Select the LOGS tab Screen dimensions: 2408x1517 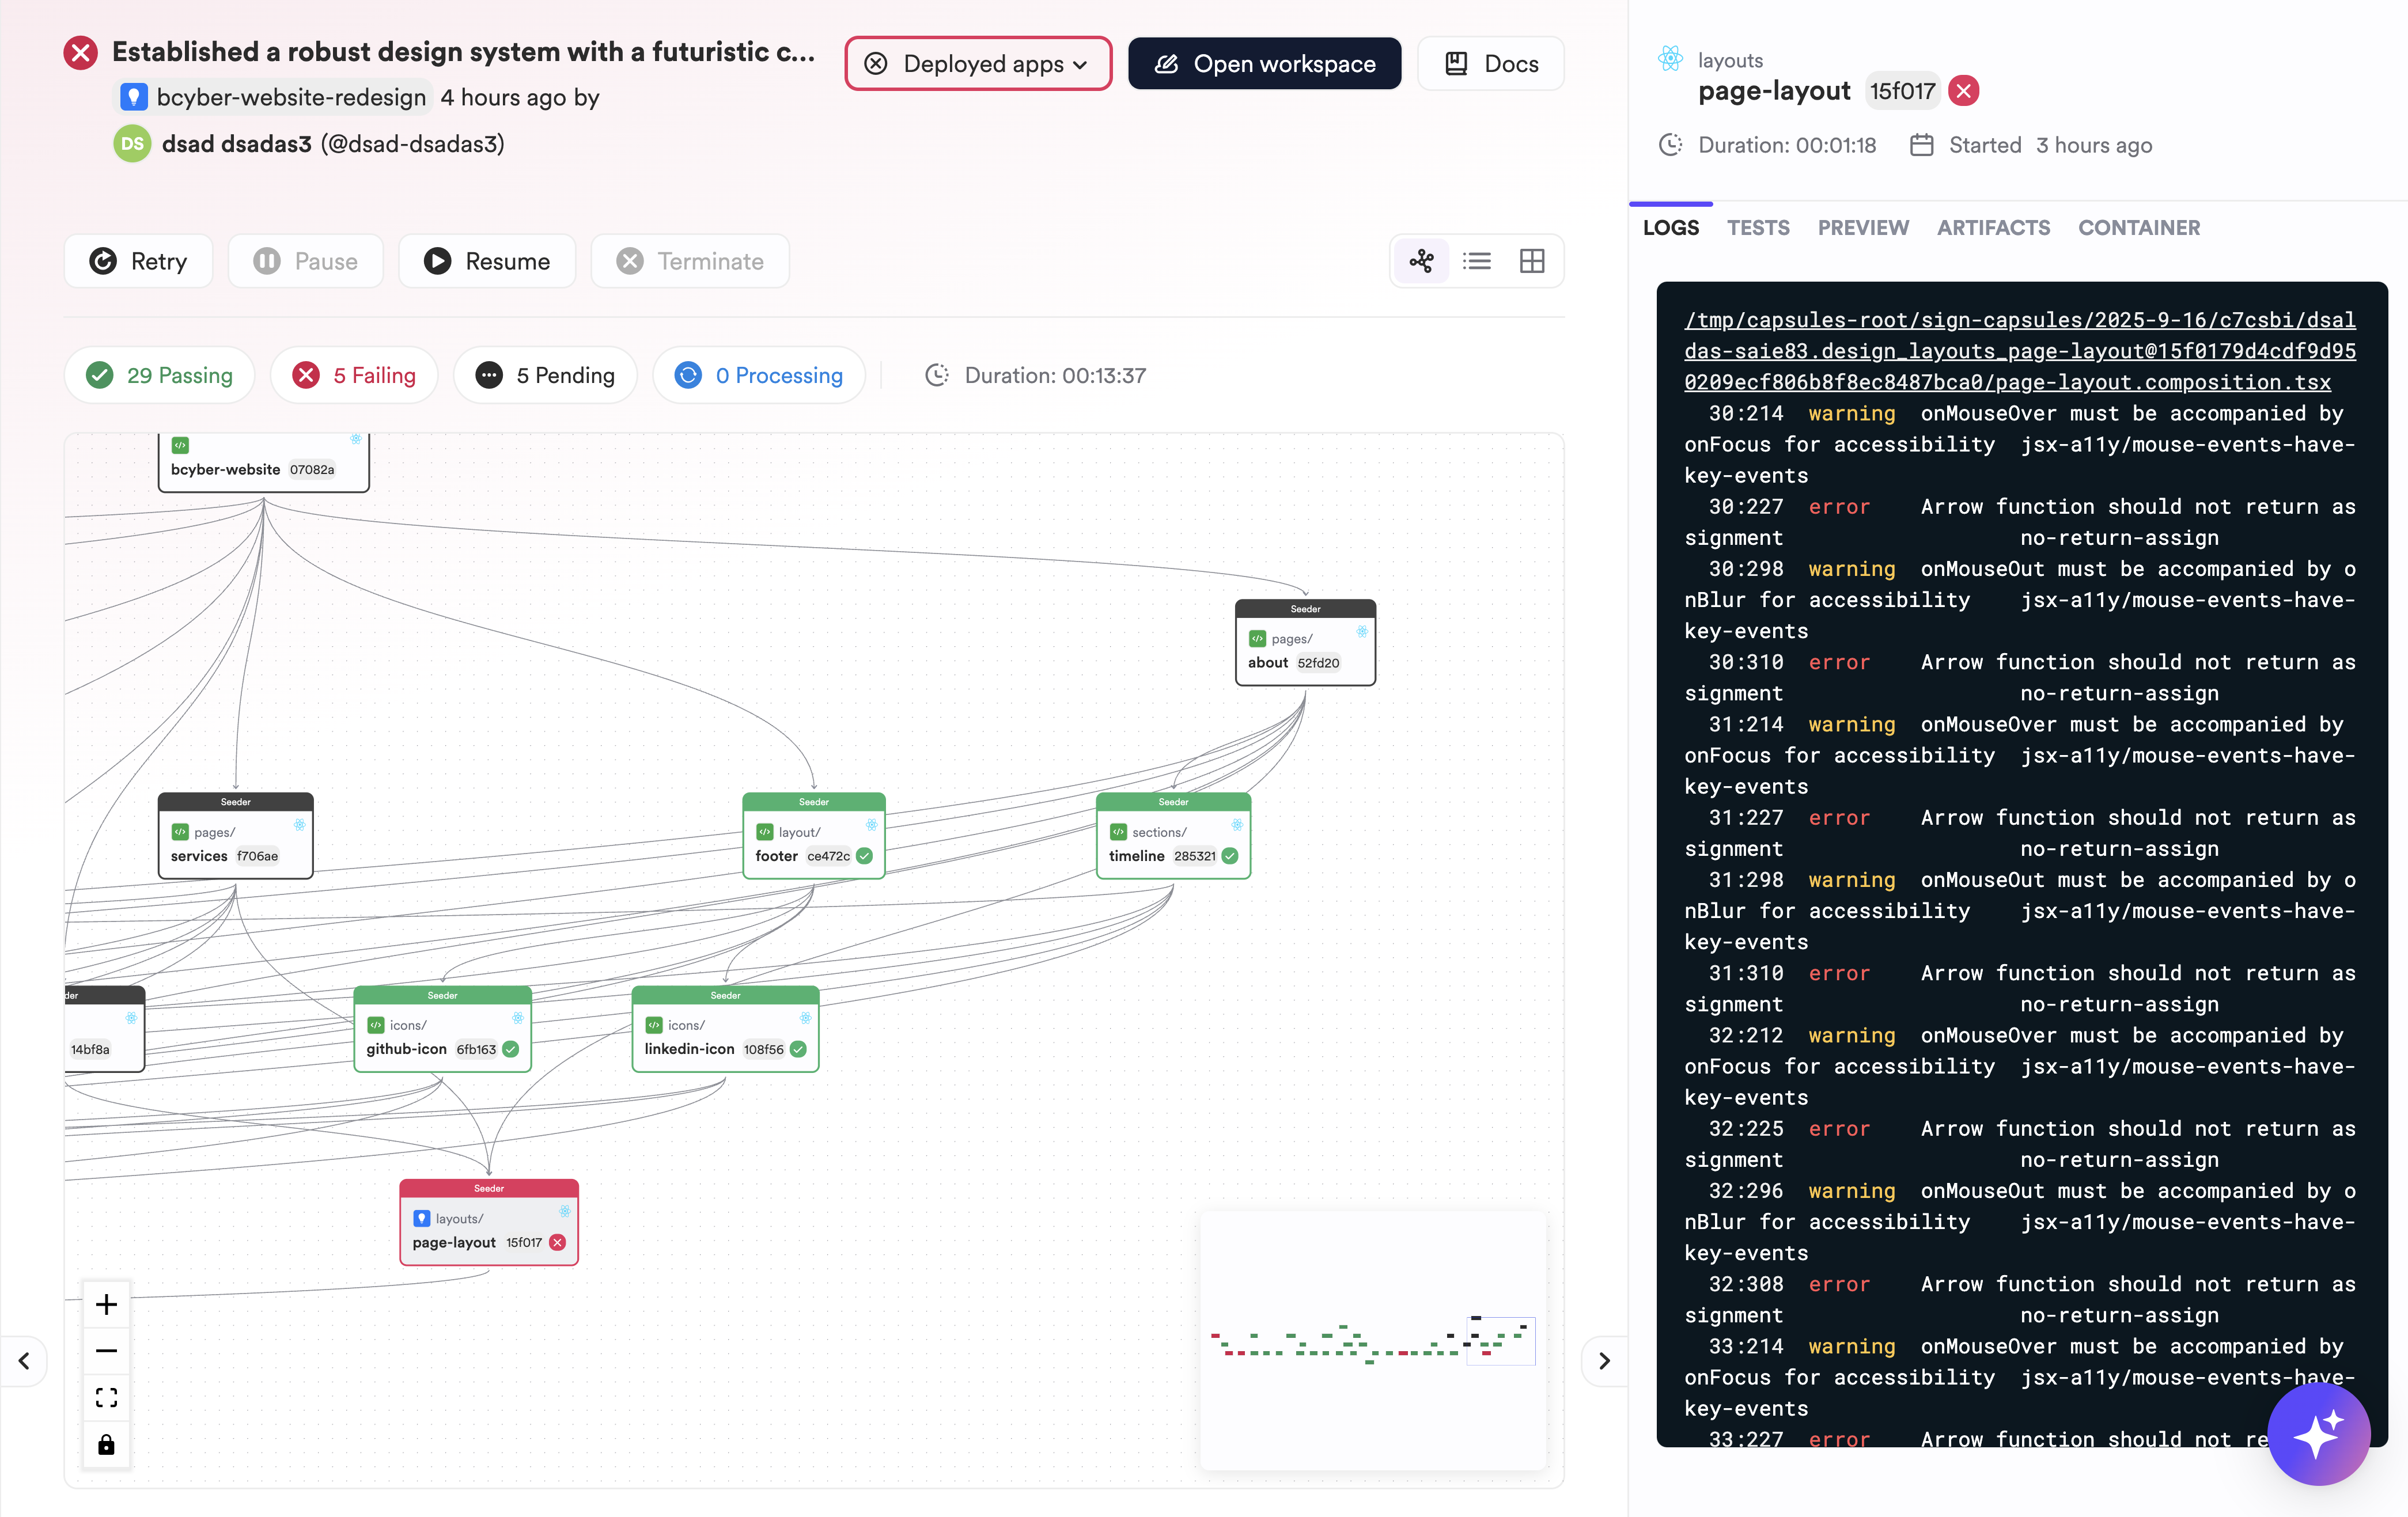(x=1671, y=228)
